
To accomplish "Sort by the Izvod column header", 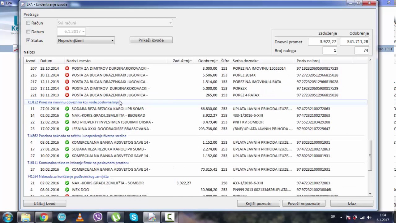I will (31, 61).
